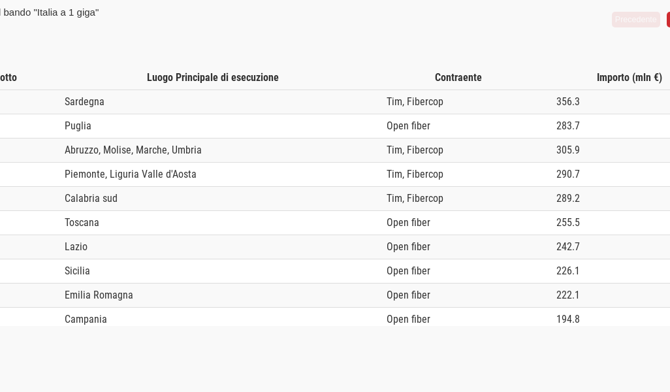
Task: Select the Abruzzo, Molise, Marche, Umbria cell
Action: coord(133,150)
